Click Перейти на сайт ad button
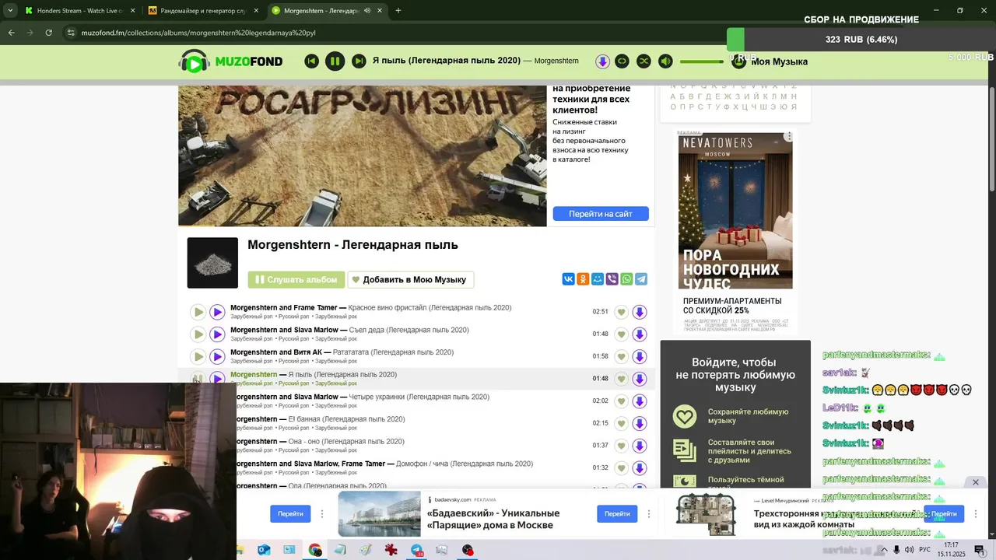The image size is (996, 560). point(601,214)
